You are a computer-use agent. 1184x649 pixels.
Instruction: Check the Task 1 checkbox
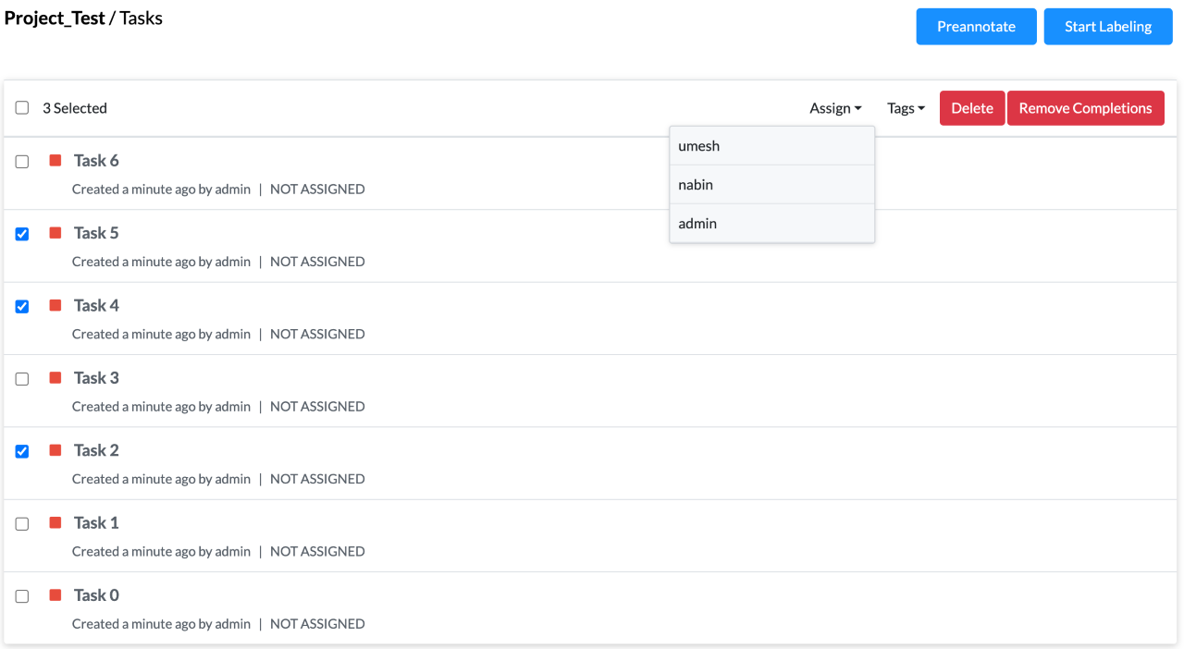(22, 523)
